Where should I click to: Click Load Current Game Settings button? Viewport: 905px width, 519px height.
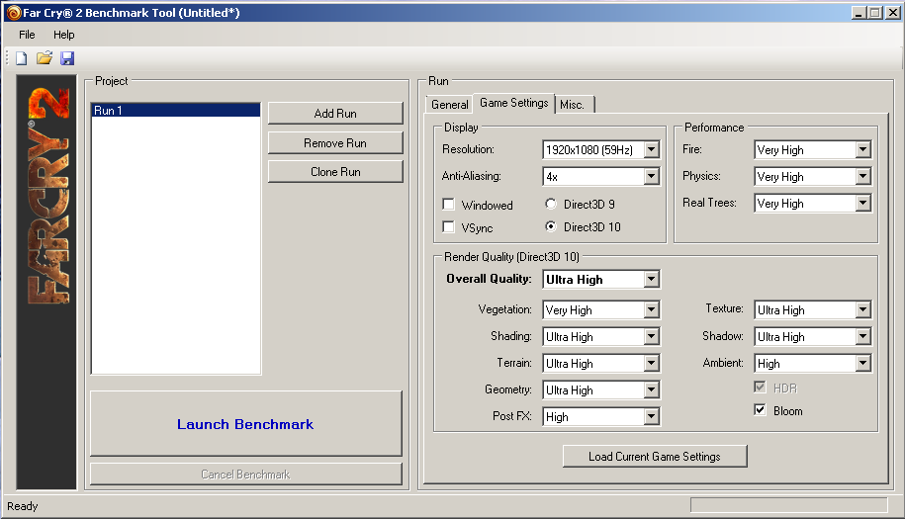pos(655,456)
